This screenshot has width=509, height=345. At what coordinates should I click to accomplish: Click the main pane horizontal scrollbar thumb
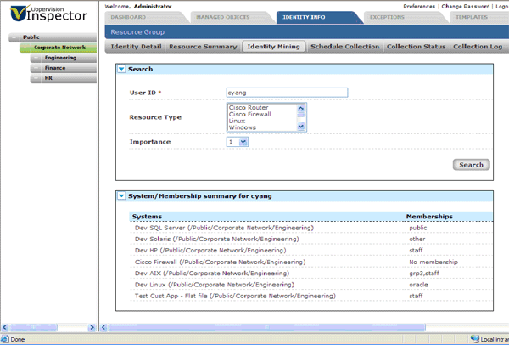(267, 327)
